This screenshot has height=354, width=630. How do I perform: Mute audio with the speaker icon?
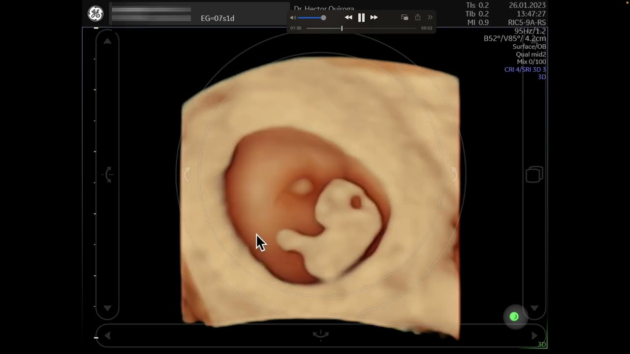pyautogui.click(x=293, y=18)
